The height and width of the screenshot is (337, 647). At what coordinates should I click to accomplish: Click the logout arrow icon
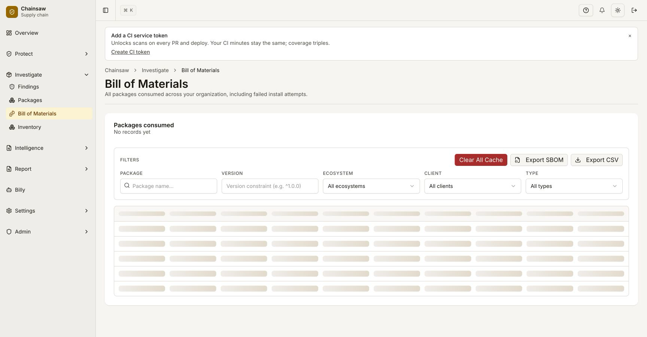tap(634, 10)
